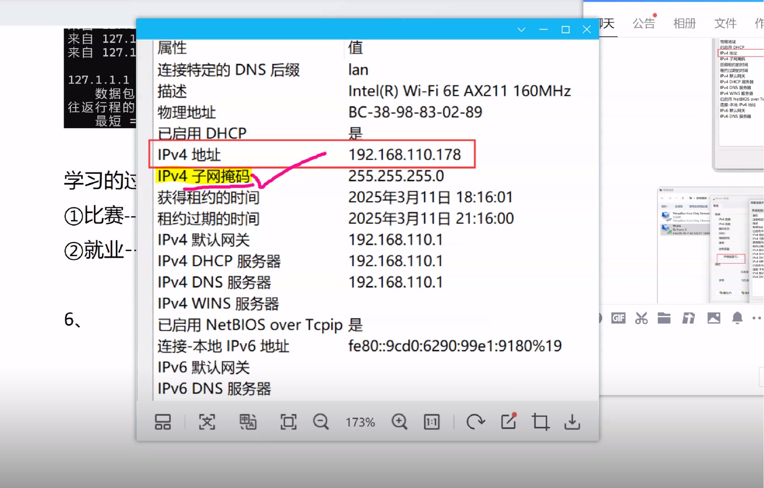This screenshot has height=488, width=764.
Task: Start a screen capture with the scissors icon
Action: coord(641,318)
